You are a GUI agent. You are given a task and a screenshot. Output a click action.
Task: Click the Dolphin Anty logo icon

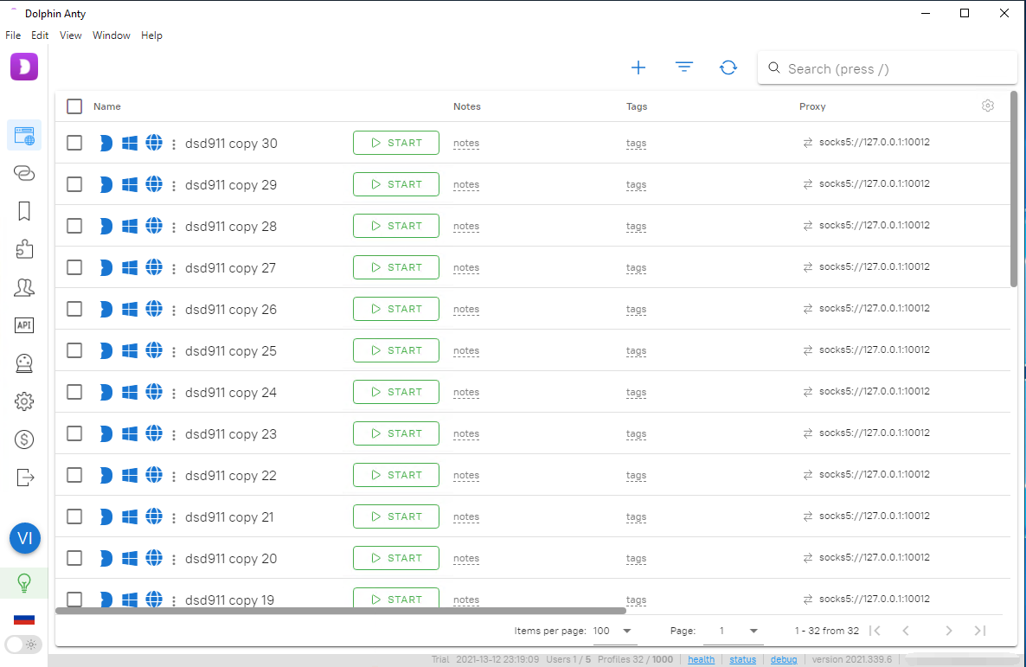[x=24, y=67]
